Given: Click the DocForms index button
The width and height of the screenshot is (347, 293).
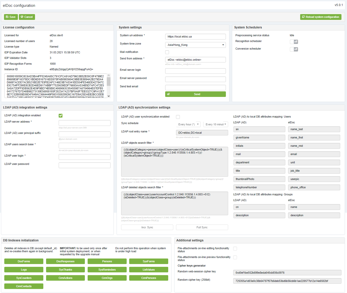Looking at the screenshot, I should click(x=24, y=261).
